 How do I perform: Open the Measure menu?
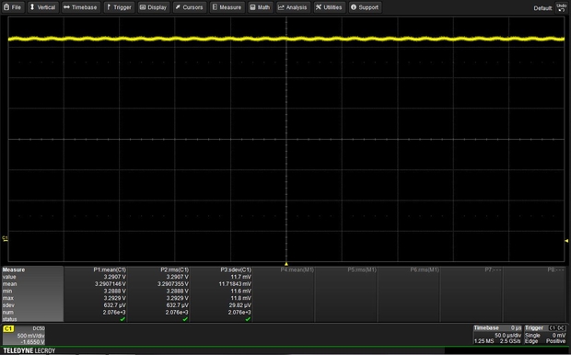227,7
